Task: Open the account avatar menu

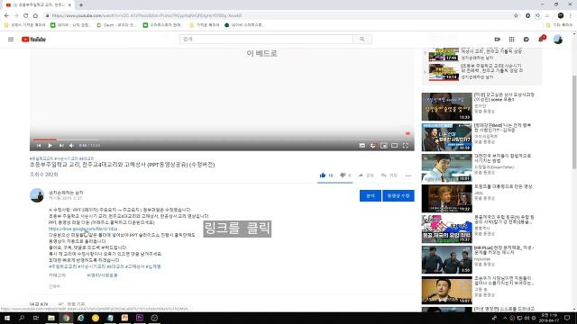Action: point(558,40)
